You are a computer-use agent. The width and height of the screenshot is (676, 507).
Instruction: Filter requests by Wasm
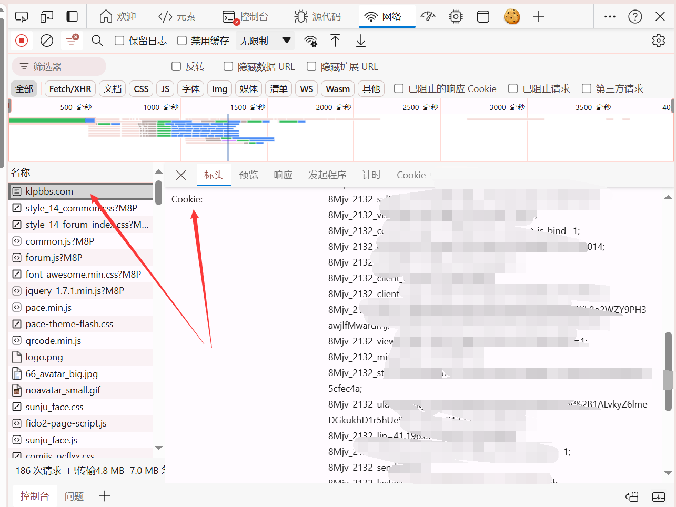(338, 88)
